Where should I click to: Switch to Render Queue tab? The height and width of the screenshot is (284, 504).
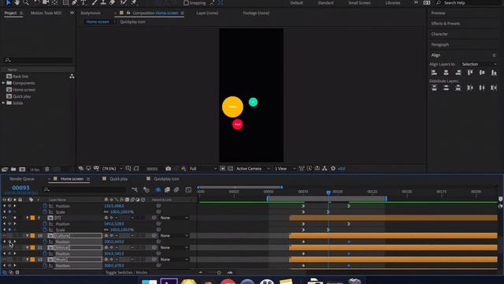[x=22, y=179]
